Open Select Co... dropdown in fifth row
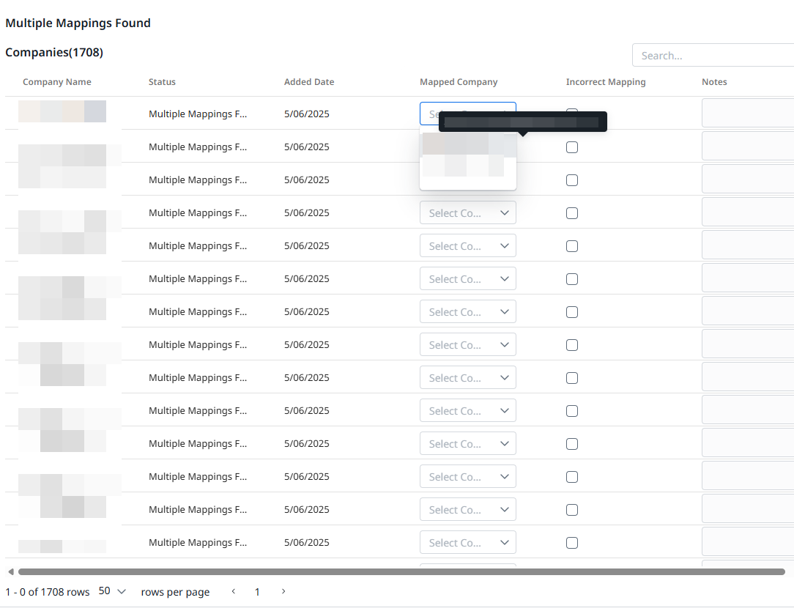The image size is (794, 611). [468, 245]
